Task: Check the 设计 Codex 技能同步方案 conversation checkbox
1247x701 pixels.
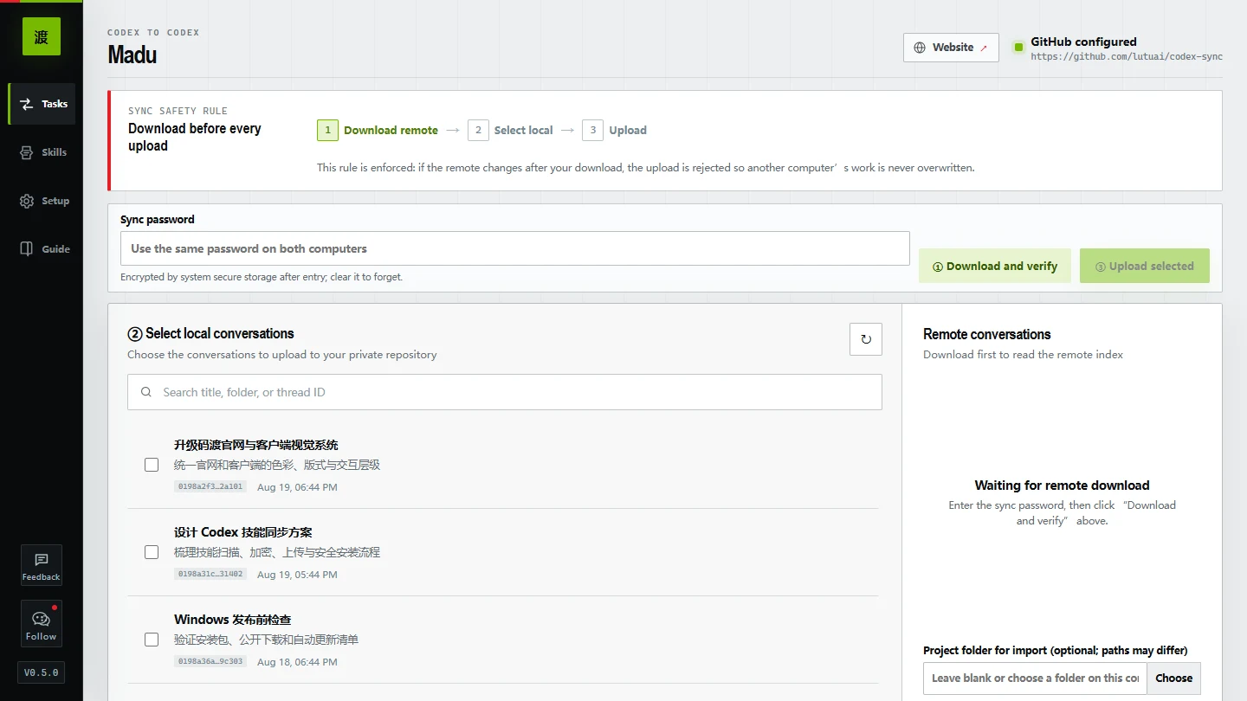Action: pos(152,552)
